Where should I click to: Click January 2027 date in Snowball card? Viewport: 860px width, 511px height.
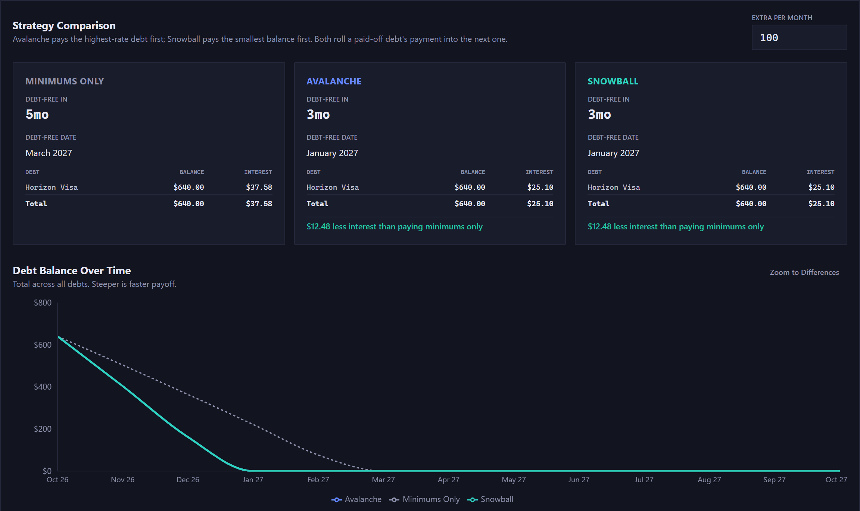point(613,153)
